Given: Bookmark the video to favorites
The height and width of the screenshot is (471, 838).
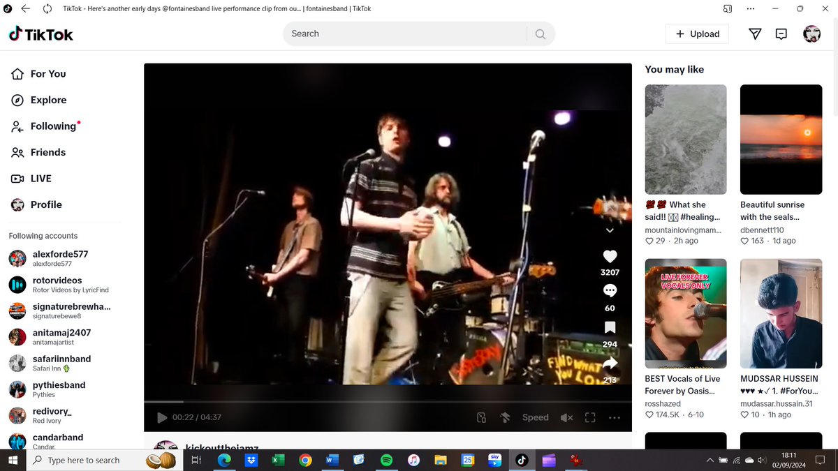Looking at the screenshot, I should [610, 328].
